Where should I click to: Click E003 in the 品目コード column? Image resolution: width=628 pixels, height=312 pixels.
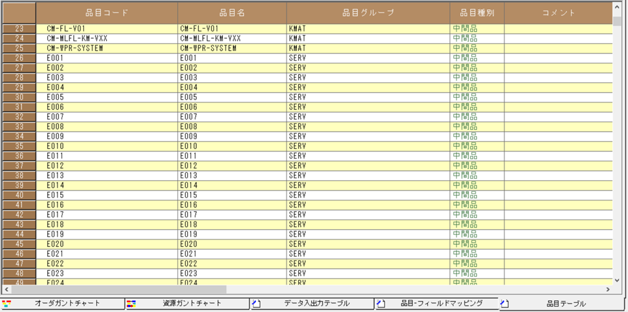[107, 78]
